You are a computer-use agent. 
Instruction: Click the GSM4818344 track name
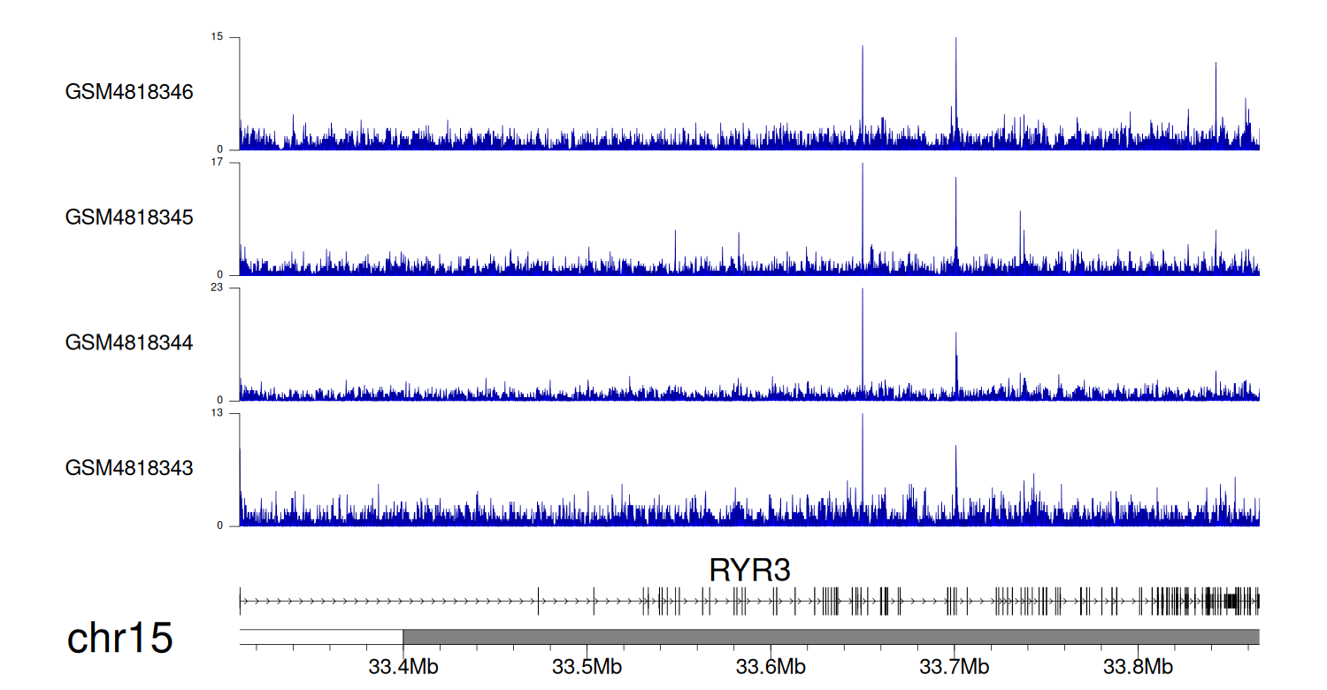tap(129, 342)
